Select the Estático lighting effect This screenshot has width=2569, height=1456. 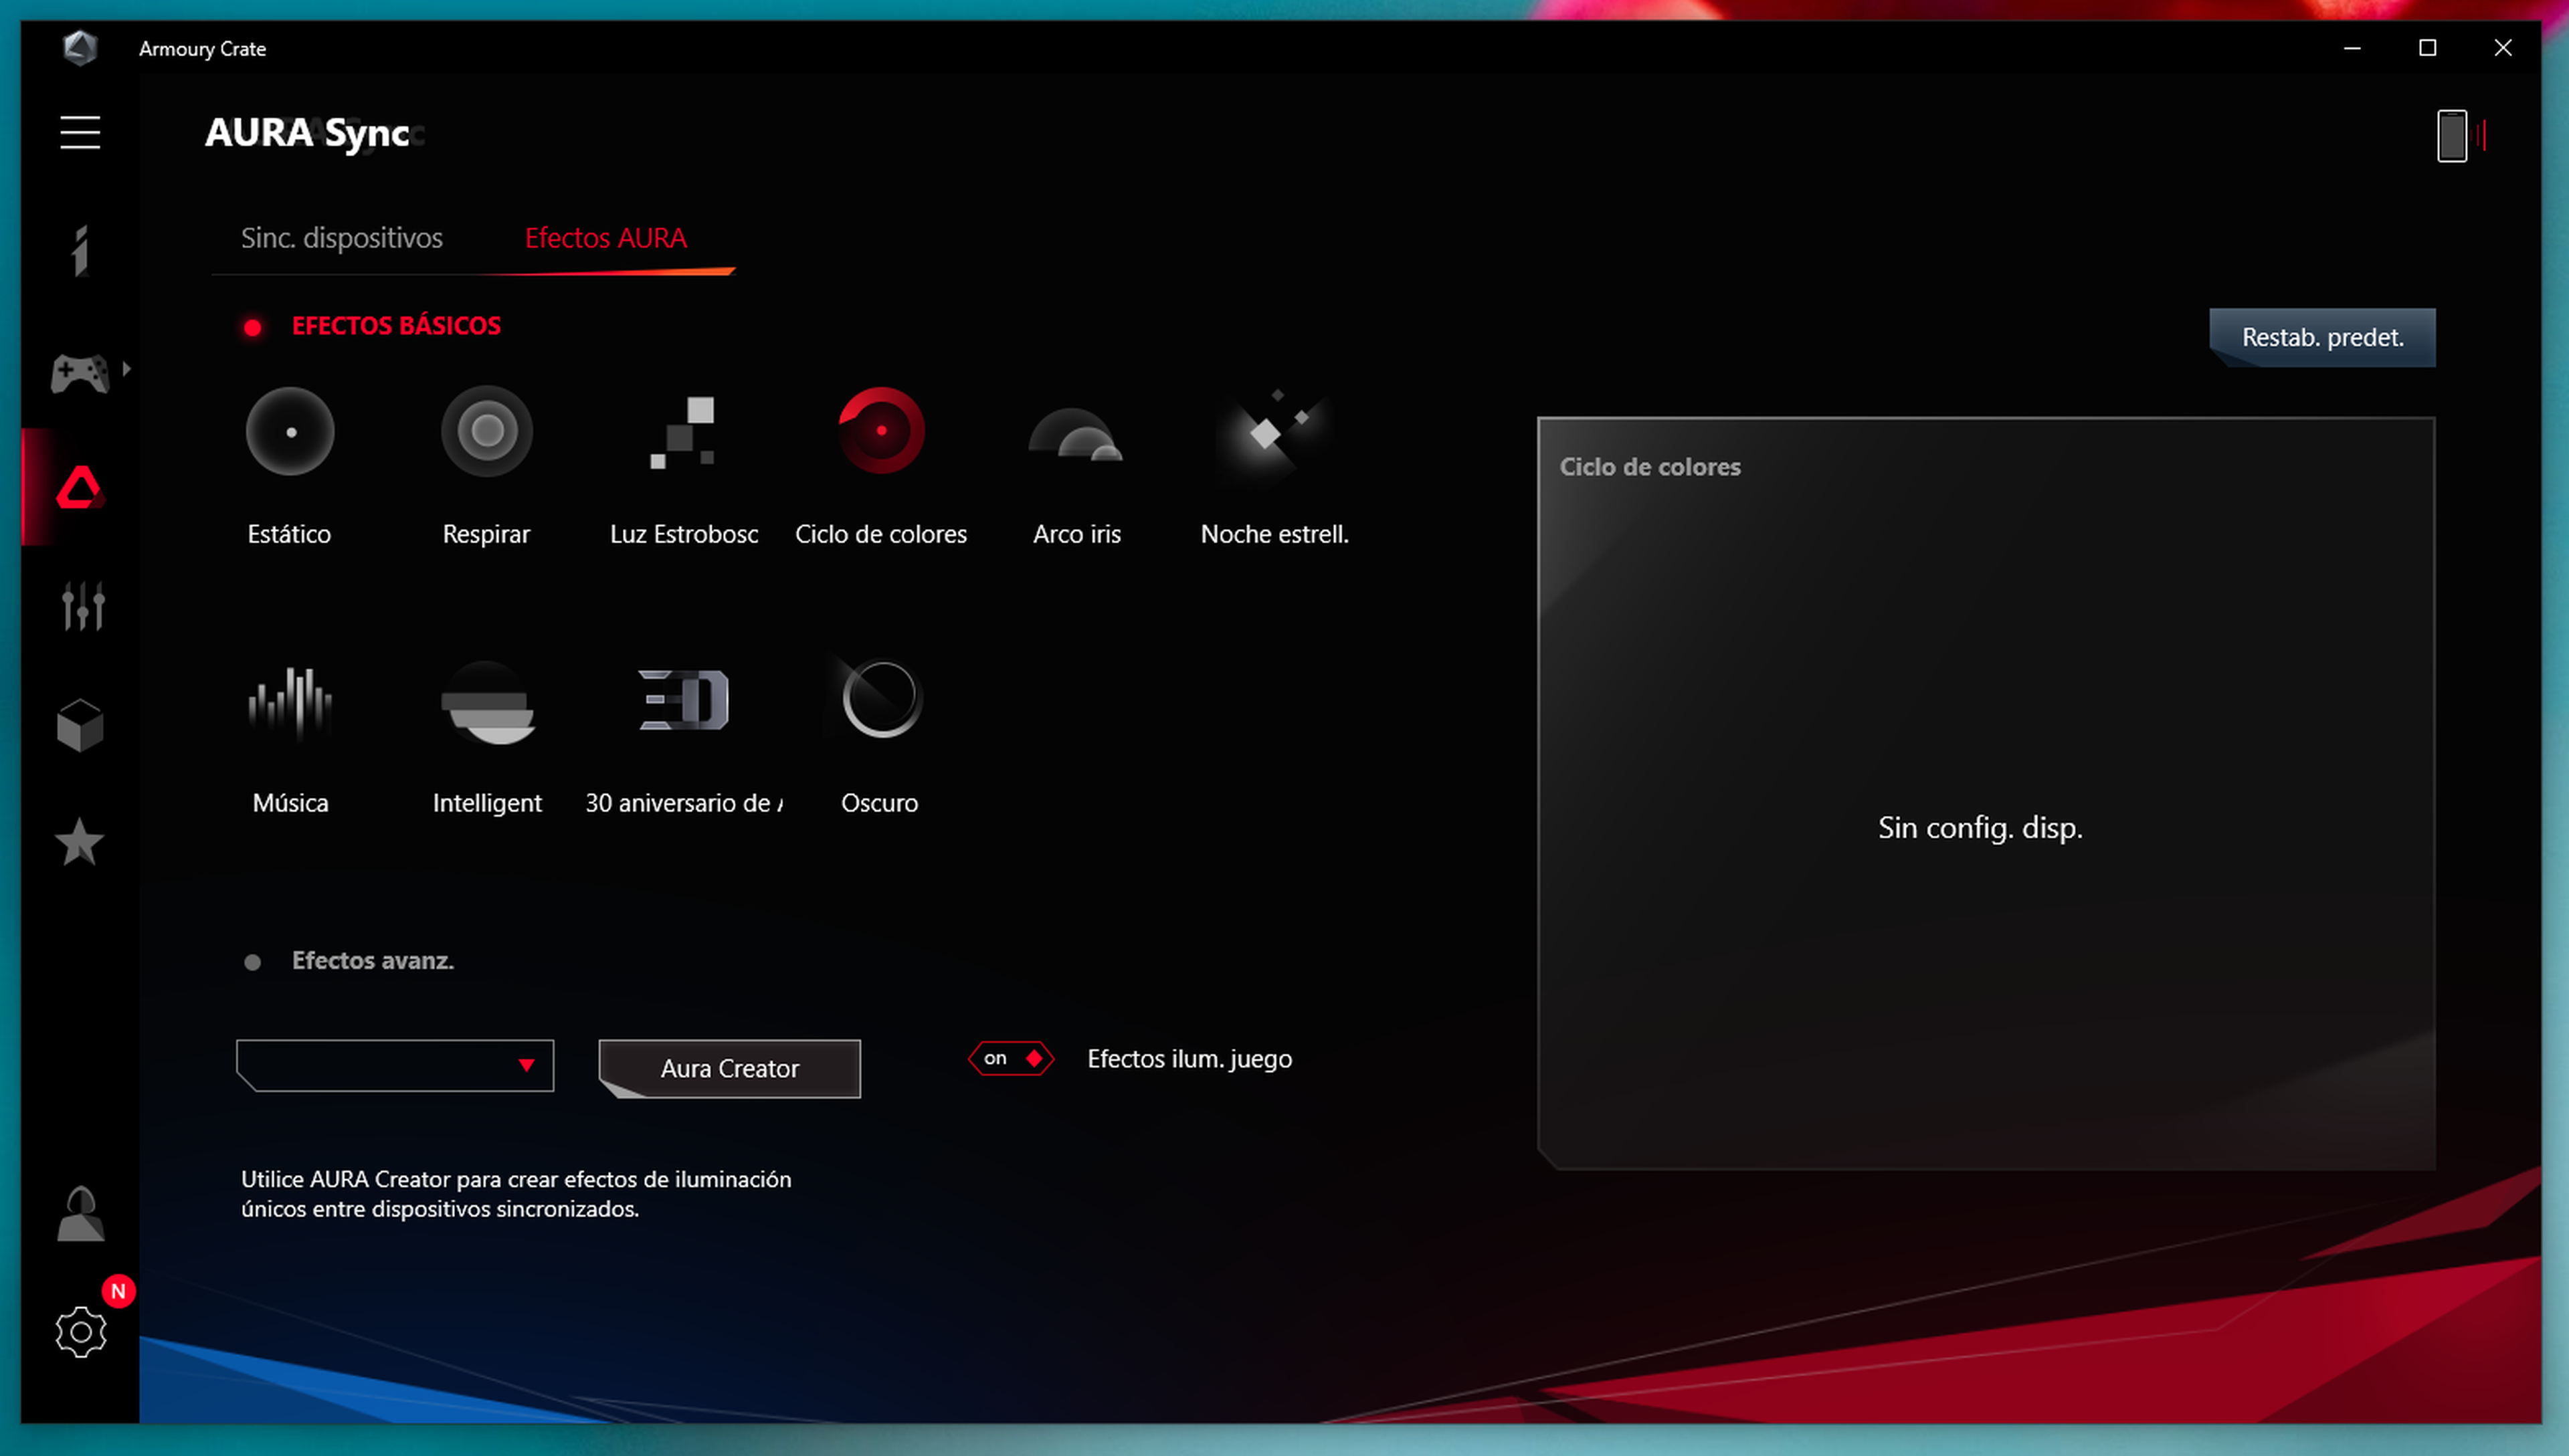click(x=290, y=433)
